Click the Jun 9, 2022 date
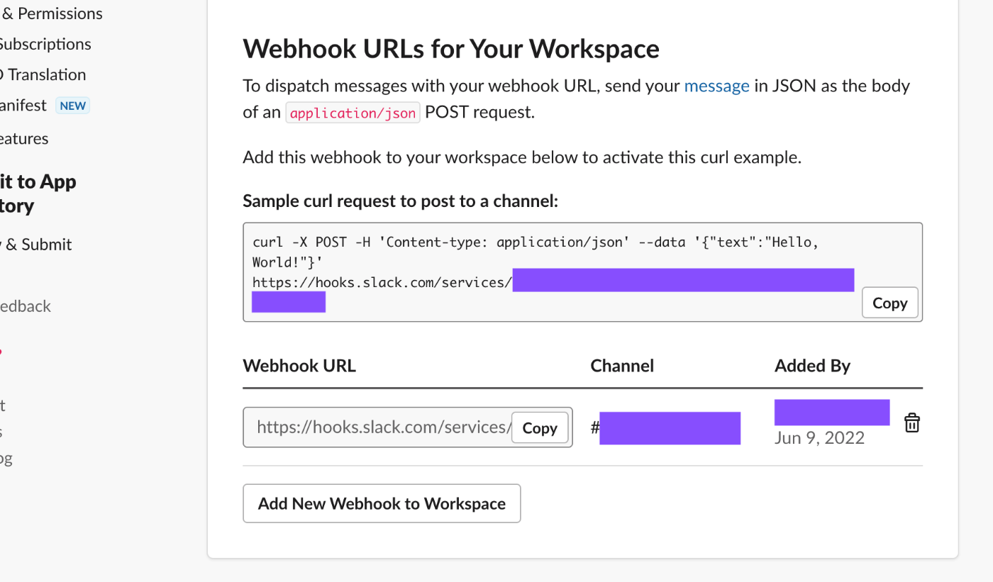The width and height of the screenshot is (993, 582). coord(819,437)
